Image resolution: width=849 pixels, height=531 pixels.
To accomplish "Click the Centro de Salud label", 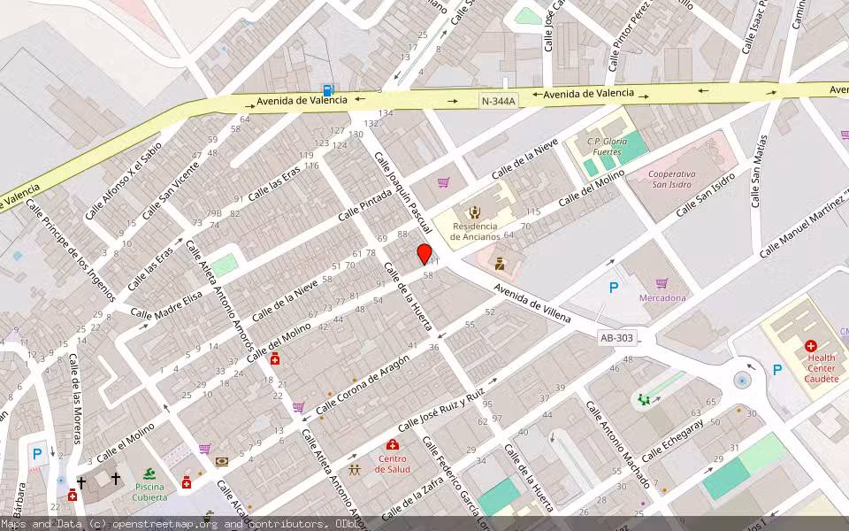I will (393, 465).
